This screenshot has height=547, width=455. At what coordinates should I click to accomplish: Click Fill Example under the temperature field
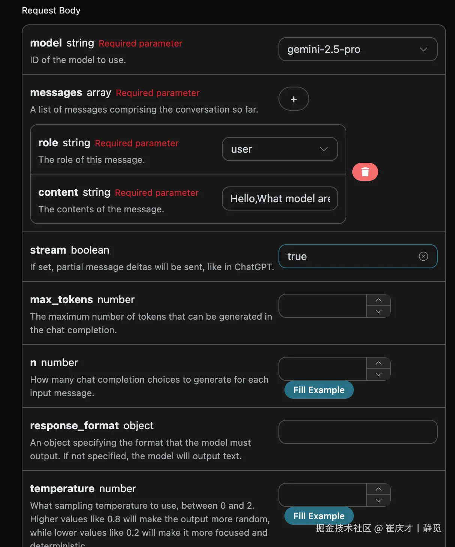(319, 516)
